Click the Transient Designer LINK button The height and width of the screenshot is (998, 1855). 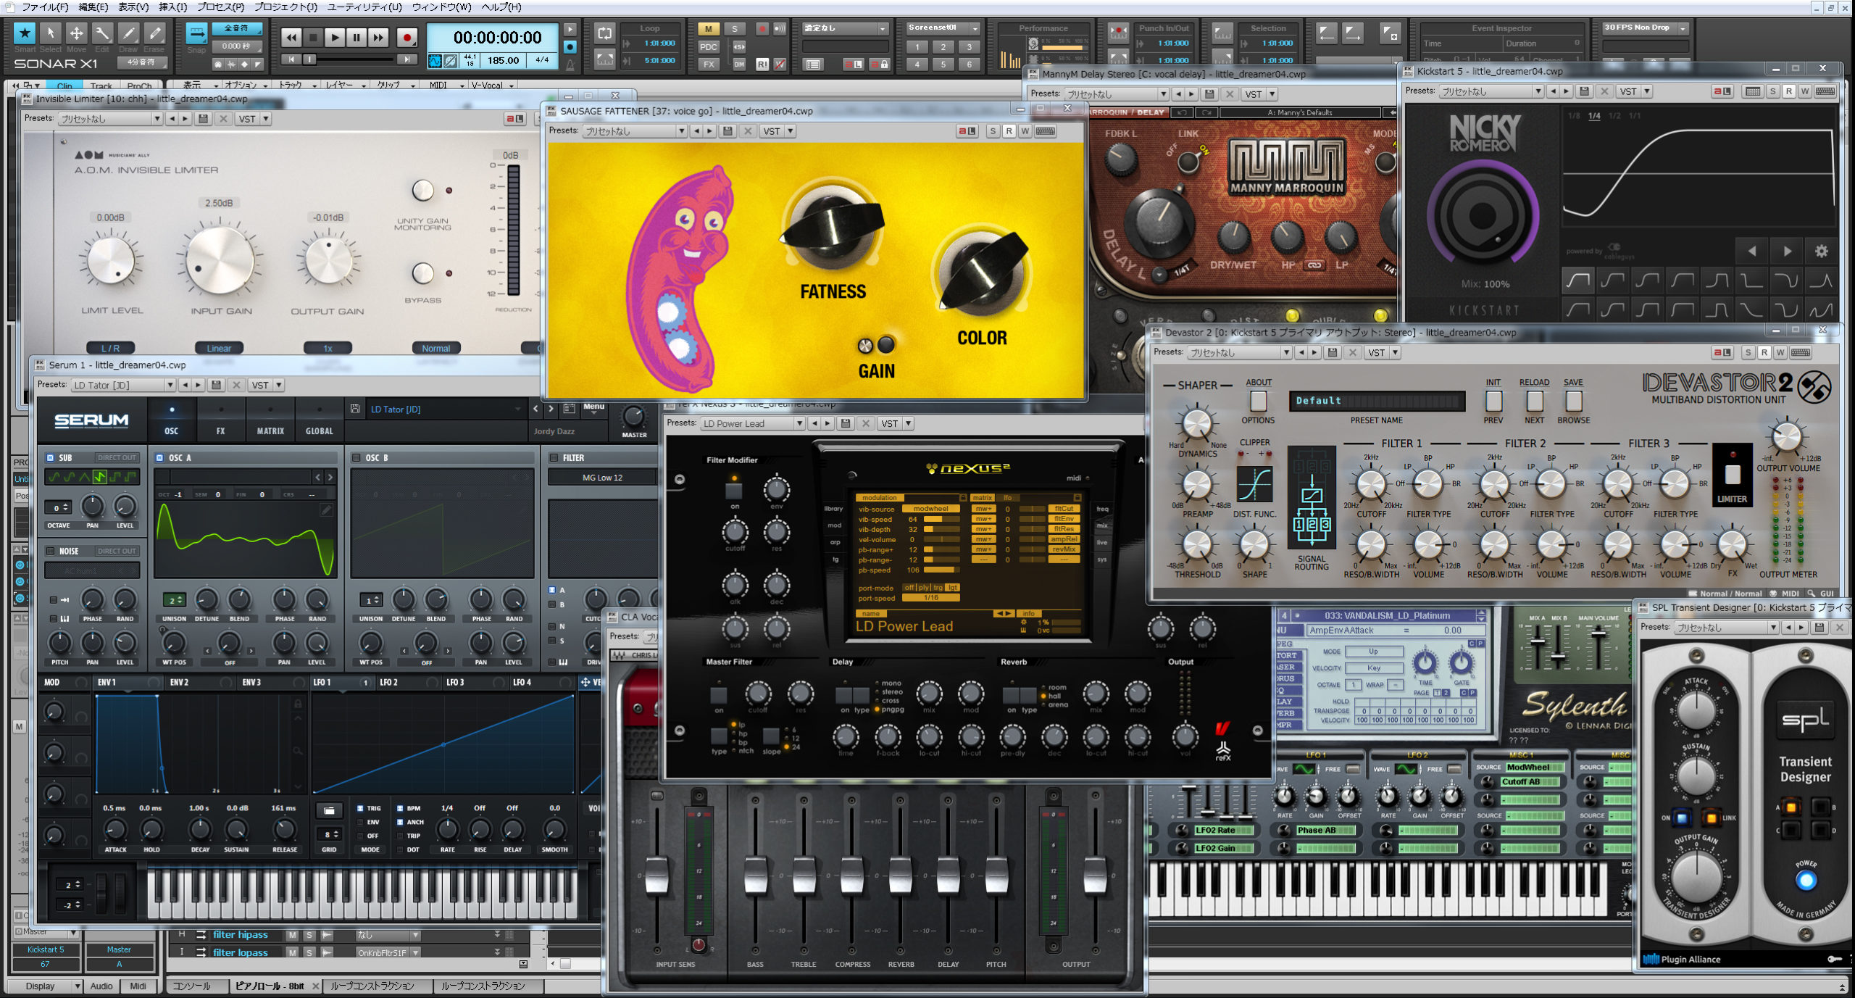coord(1710,818)
